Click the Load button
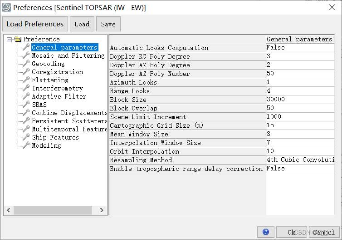Image resolution: width=342 pixels, height=240 pixels. tap(82, 24)
